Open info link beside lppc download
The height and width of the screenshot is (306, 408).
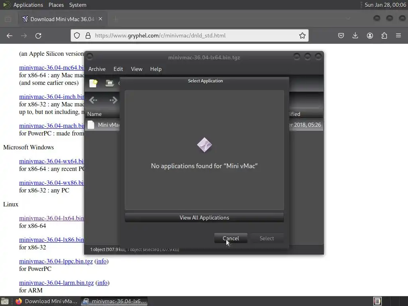tap(102, 261)
